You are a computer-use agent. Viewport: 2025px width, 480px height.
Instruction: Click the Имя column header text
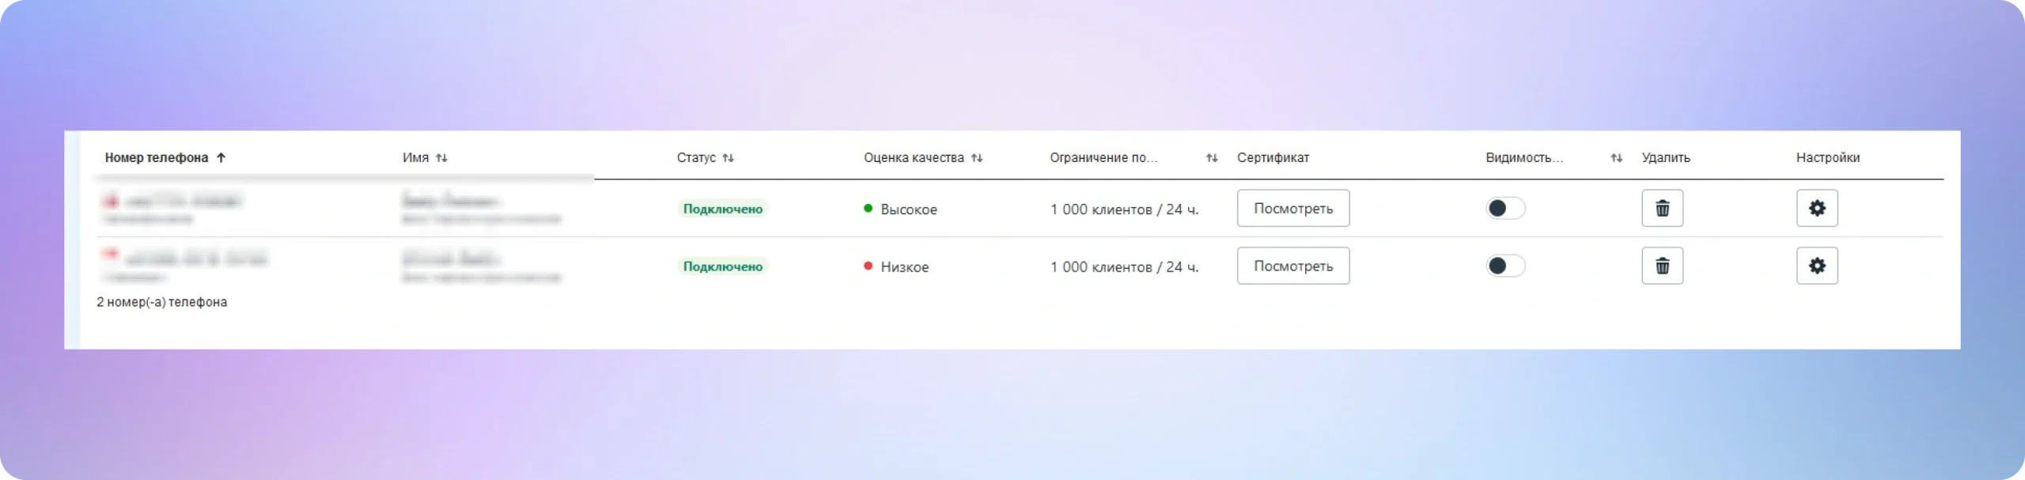415,157
